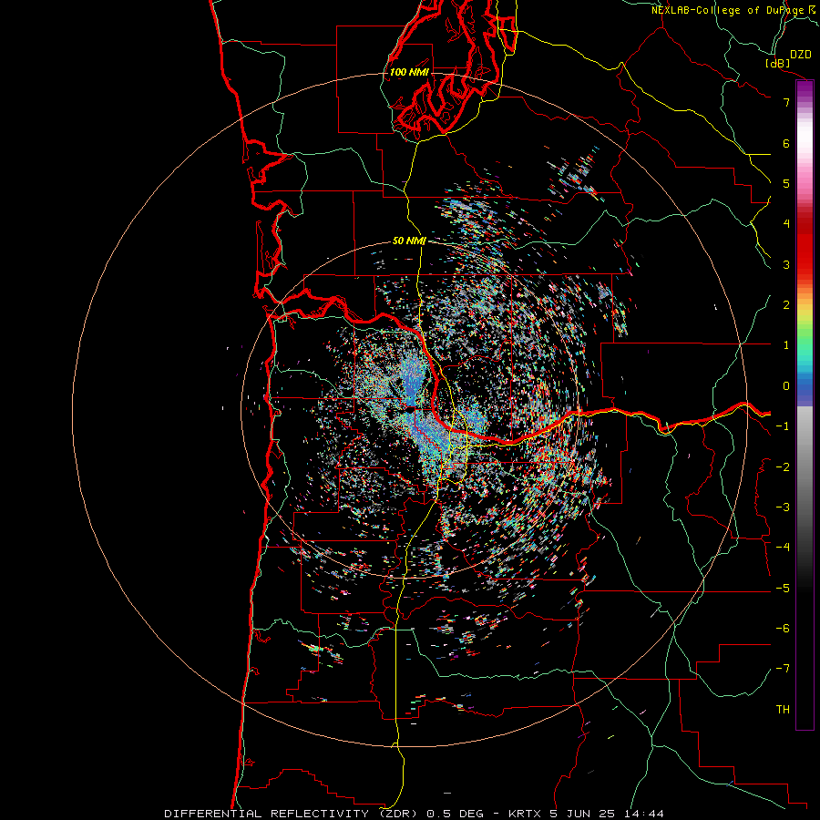The width and height of the screenshot is (820, 820).
Task: Click the white-pink section of the color bar
Action: click(805, 151)
